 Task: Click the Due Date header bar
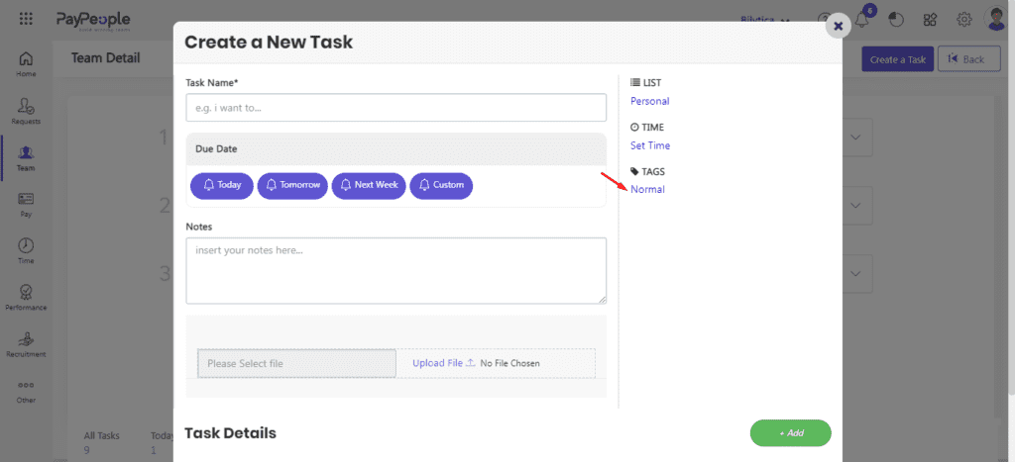click(x=396, y=149)
